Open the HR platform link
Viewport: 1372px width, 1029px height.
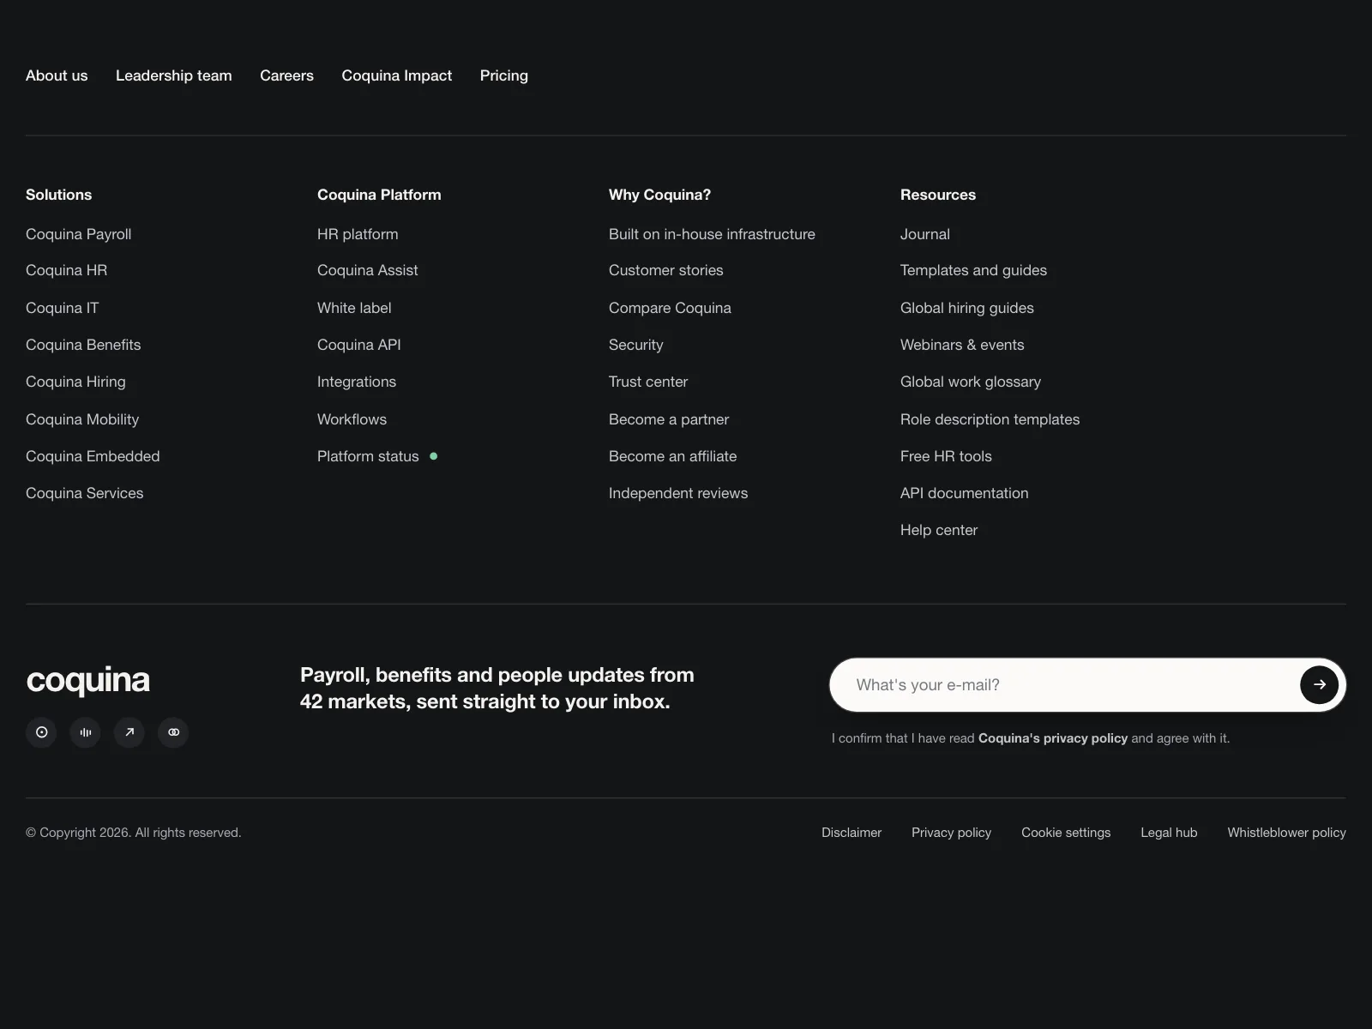tap(358, 234)
